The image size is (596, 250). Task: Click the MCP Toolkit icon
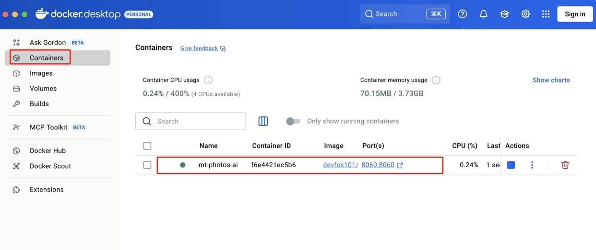coord(16,127)
